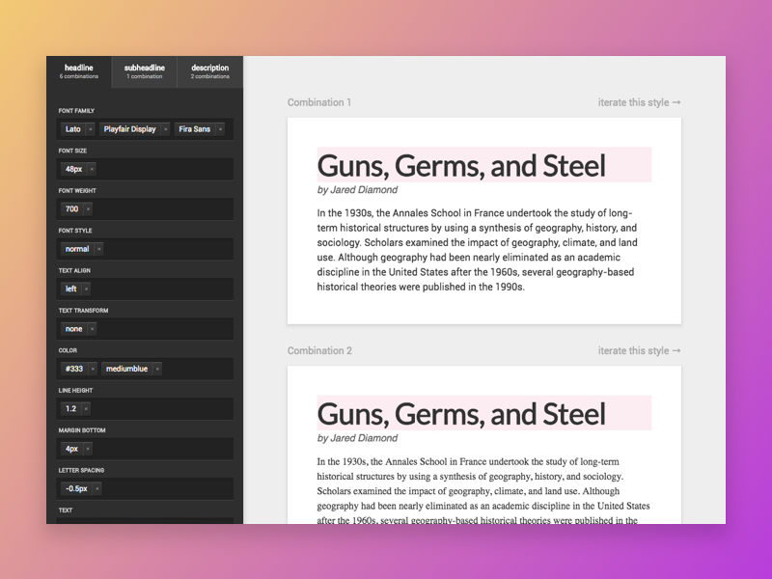Image resolution: width=772 pixels, height=579 pixels.
Task: Click the Combination 1 headline text
Action: coord(461,165)
